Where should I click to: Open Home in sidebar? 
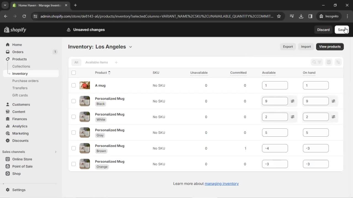pos(17,45)
